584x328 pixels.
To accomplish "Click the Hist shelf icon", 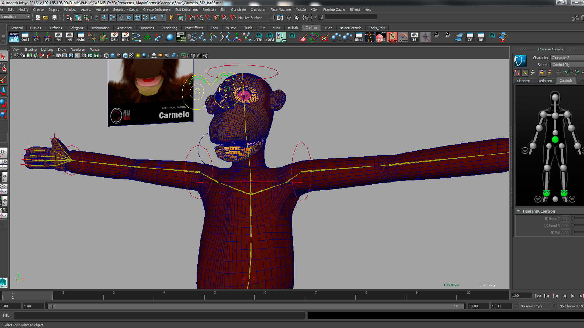I will coord(125,37).
